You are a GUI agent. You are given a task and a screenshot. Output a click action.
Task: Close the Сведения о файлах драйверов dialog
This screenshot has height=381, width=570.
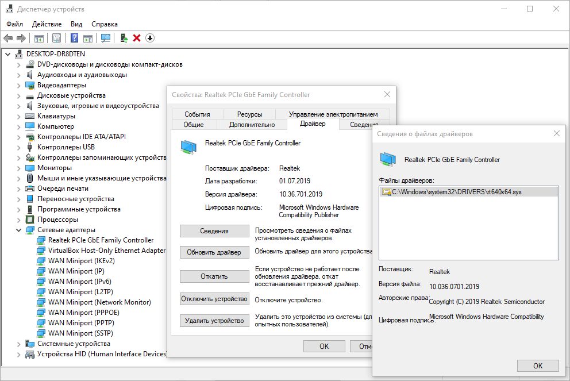[557, 133]
